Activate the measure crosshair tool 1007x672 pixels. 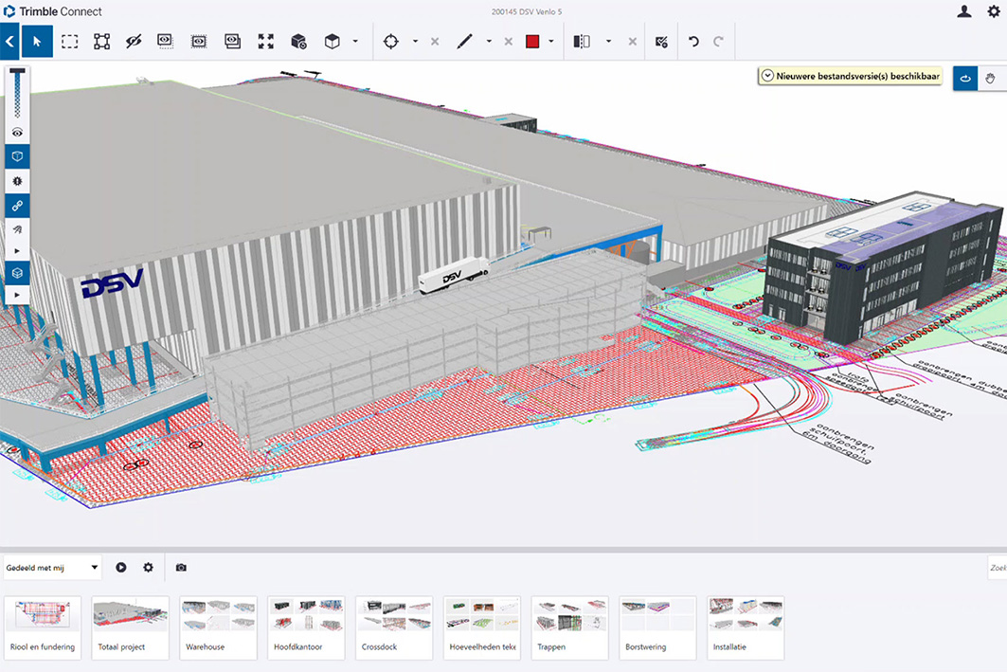390,42
